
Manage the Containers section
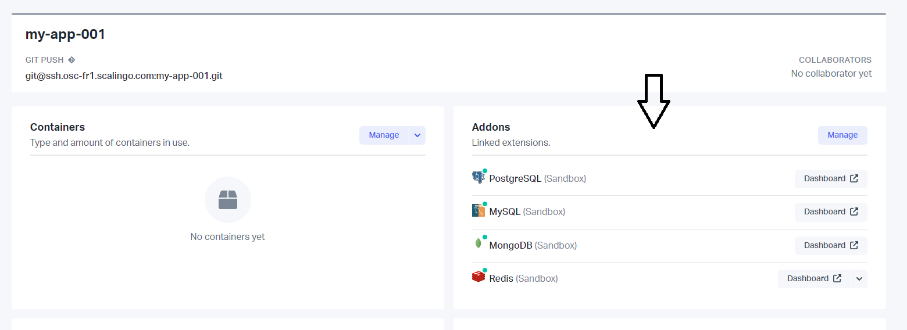384,135
